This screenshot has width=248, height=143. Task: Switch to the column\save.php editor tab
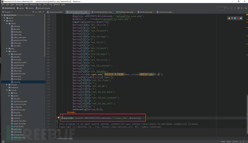click(55, 12)
